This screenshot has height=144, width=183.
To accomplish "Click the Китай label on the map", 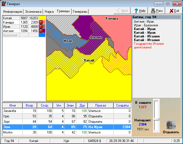I will 89,60.
